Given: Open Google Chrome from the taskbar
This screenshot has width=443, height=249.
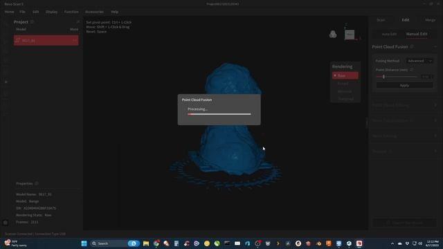Looking at the screenshot, I should 156,243.
